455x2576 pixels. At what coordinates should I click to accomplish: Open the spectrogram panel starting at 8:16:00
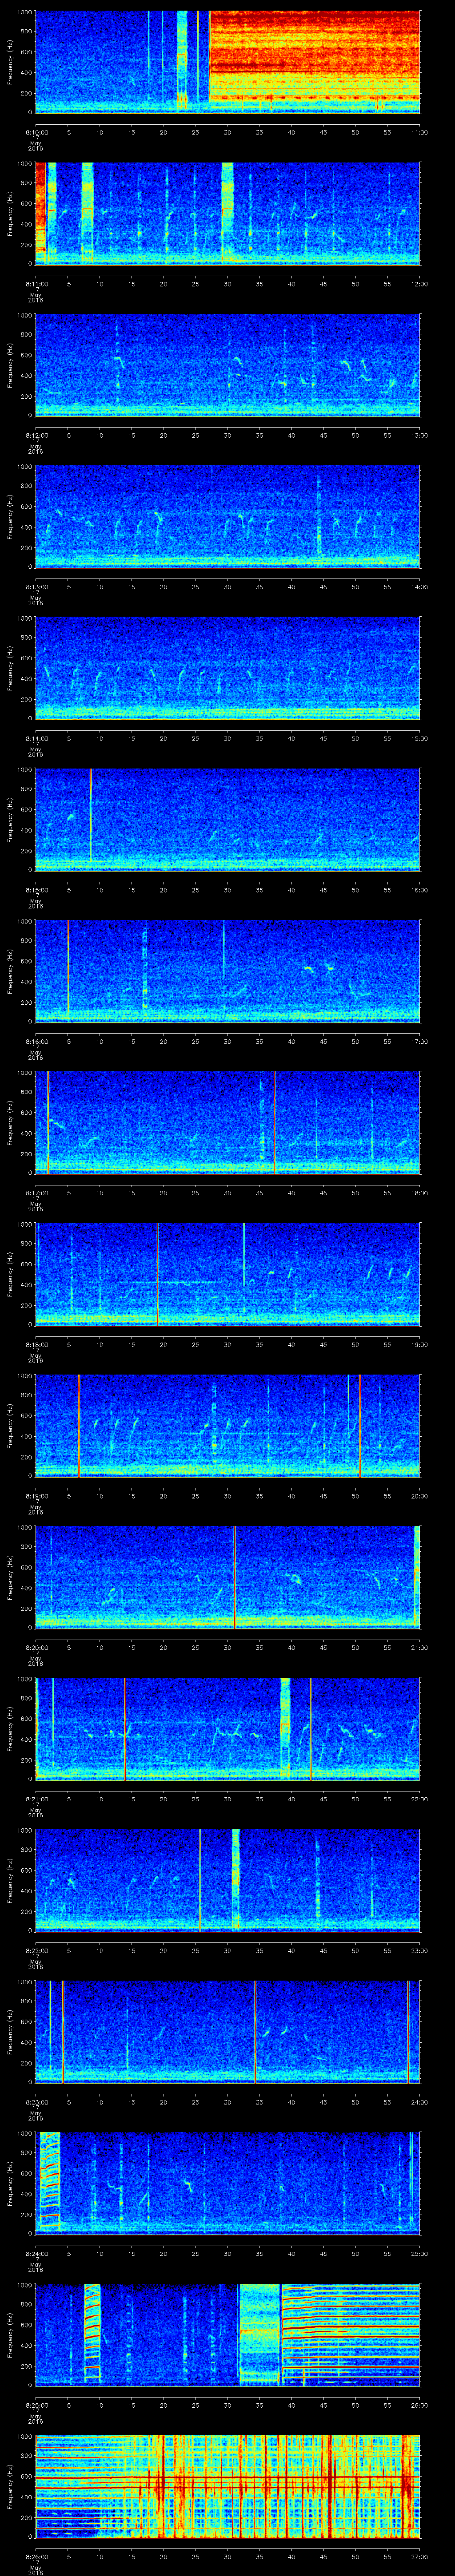(228, 971)
